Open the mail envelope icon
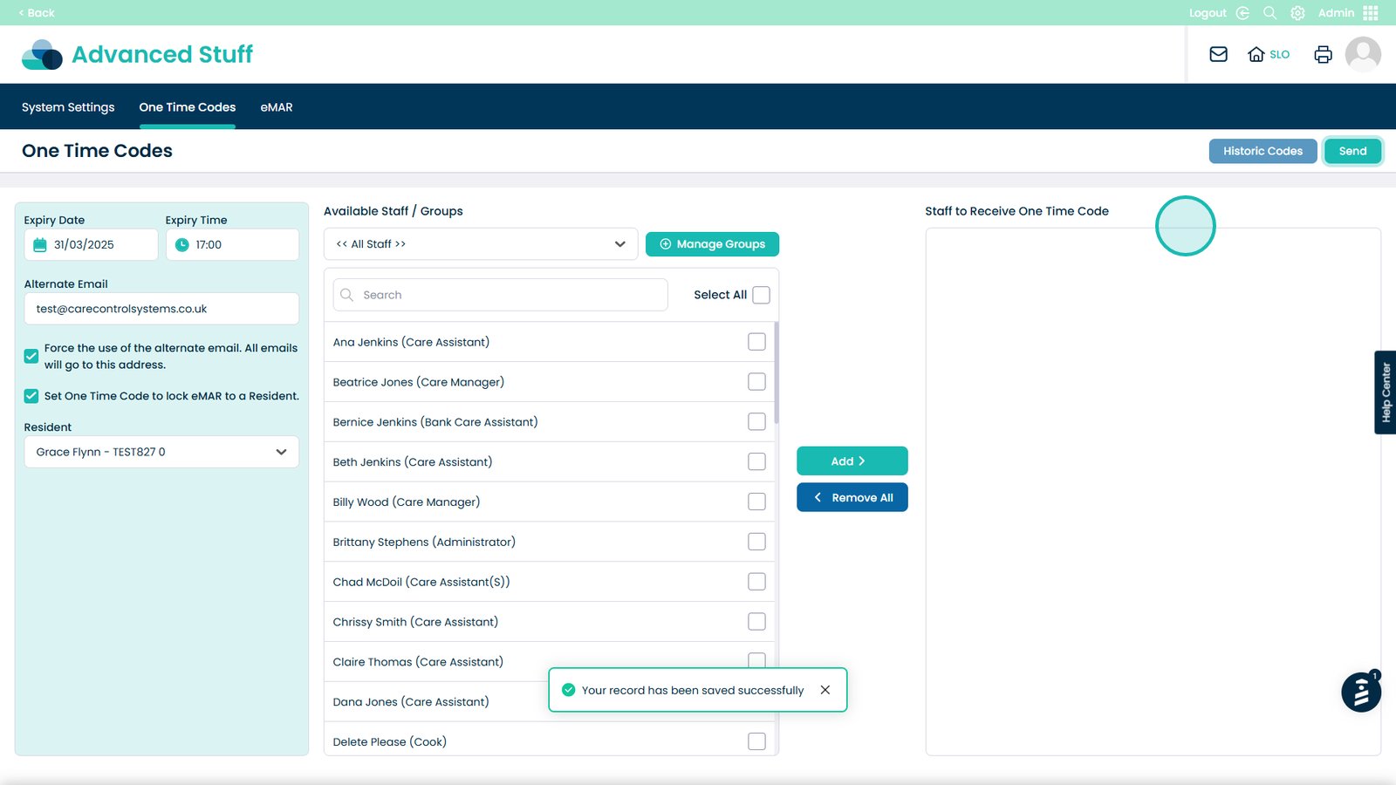The height and width of the screenshot is (785, 1396). pyautogui.click(x=1218, y=54)
